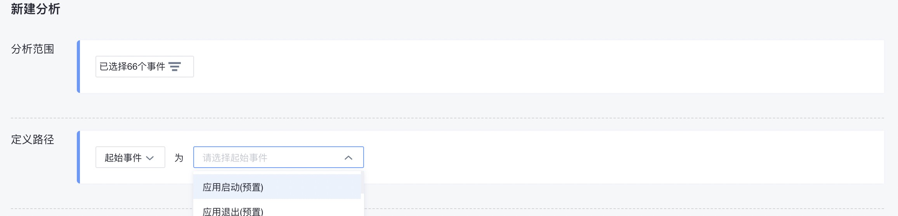This screenshot has width=898, height=216.
Task: Open the 请选择起始事件 combo box
Action: 279,157
